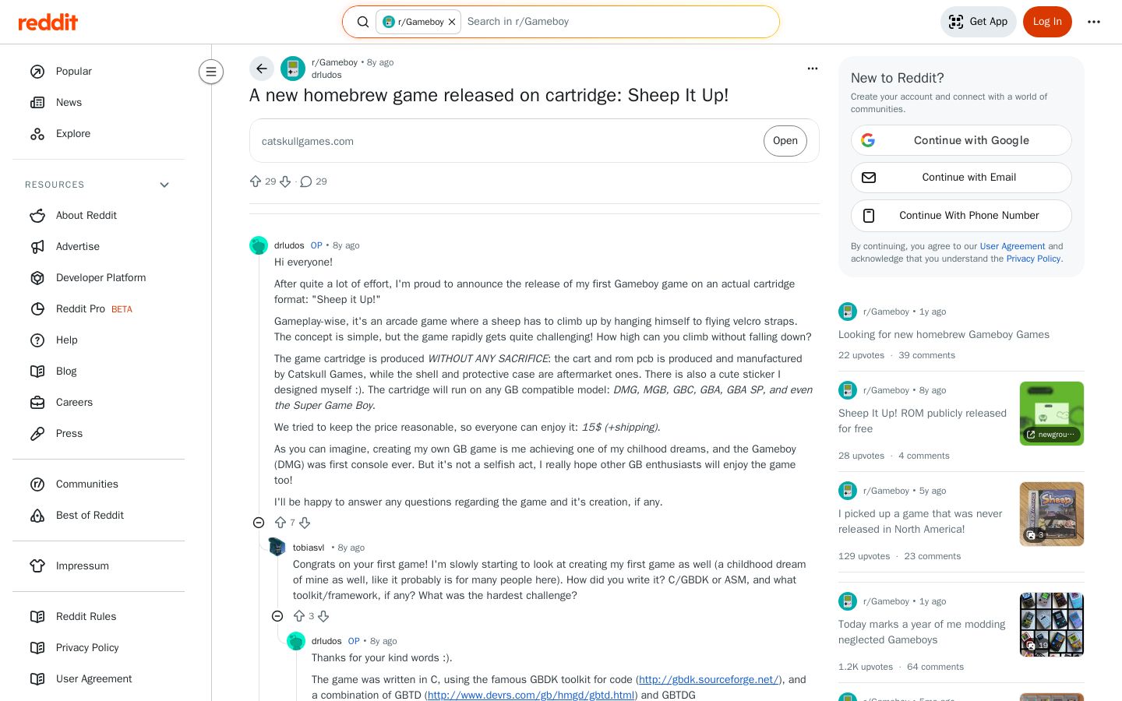The width and height of the screenshot is (1122, 701).
Task: Click the Reddit logo
Action: pos(48,22)
